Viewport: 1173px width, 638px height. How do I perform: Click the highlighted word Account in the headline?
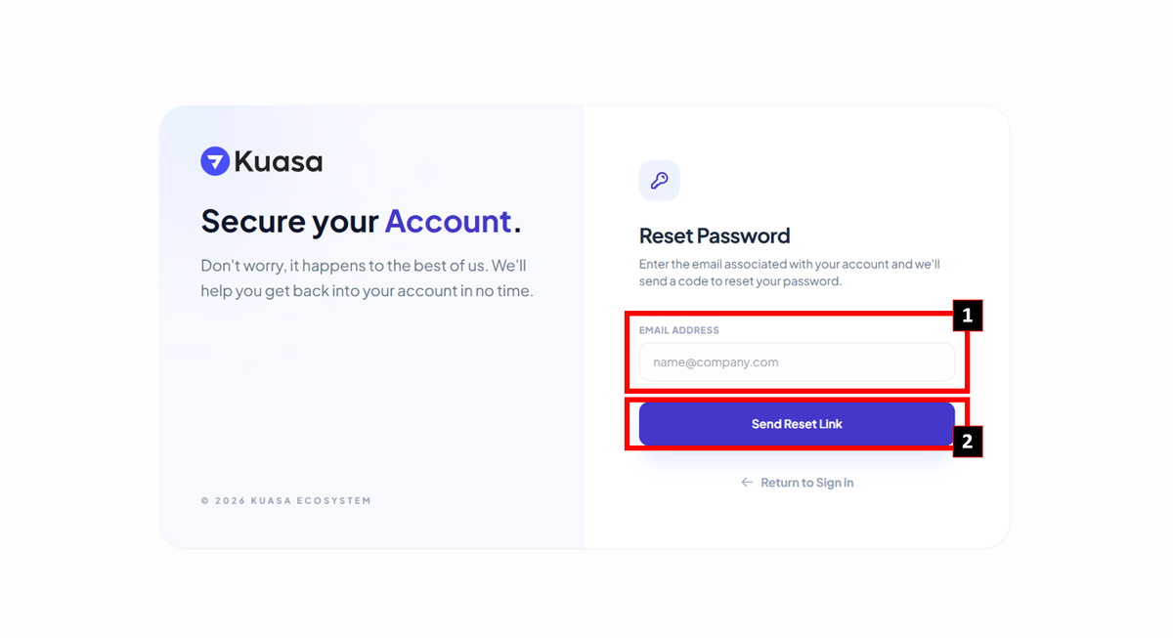tap(448, 222)
